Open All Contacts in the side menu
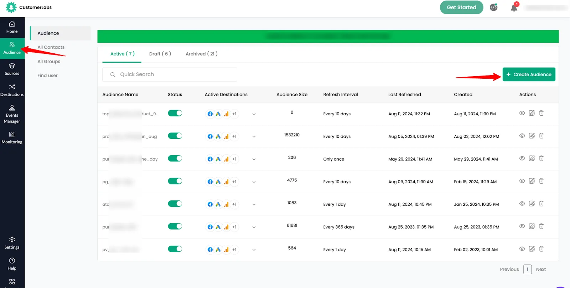 coord(51,47)
